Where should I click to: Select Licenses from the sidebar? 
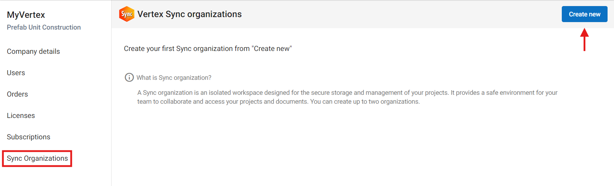[x=21, y=115]
